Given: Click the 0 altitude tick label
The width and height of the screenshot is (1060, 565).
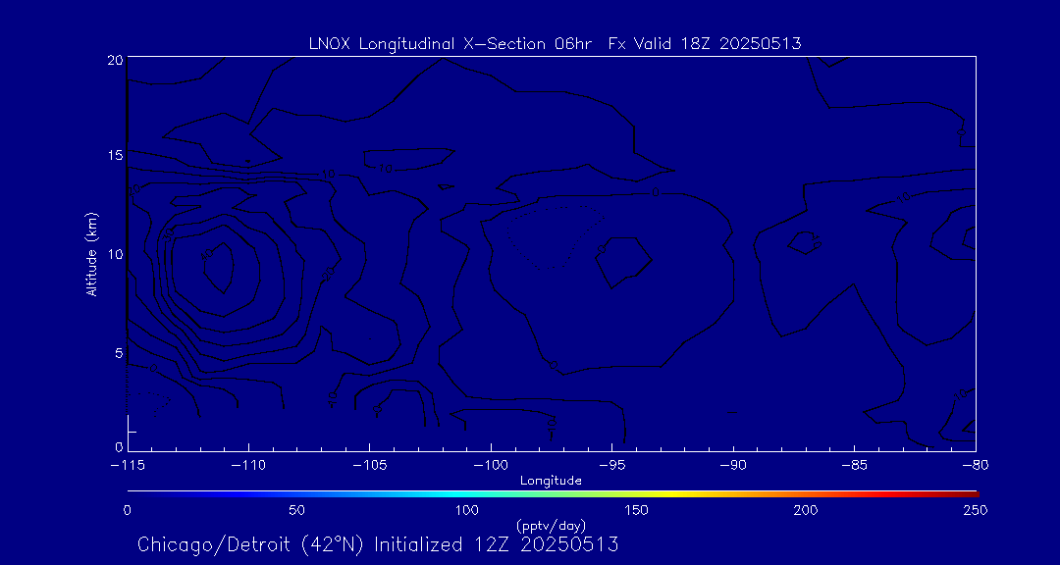Looking at the screenshot, I should (x=118, y=446).
